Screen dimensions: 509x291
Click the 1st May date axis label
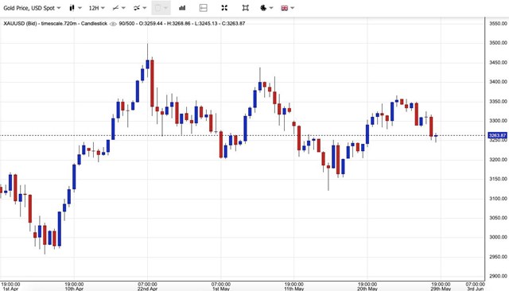221,289
